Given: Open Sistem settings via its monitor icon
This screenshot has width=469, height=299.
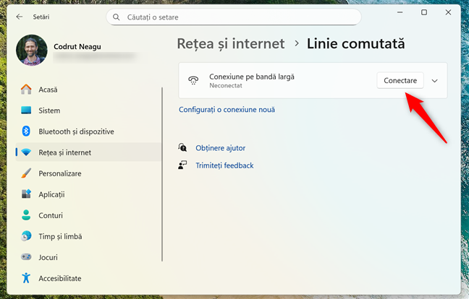Looking at the screenshot, I should tap(26, 110).
